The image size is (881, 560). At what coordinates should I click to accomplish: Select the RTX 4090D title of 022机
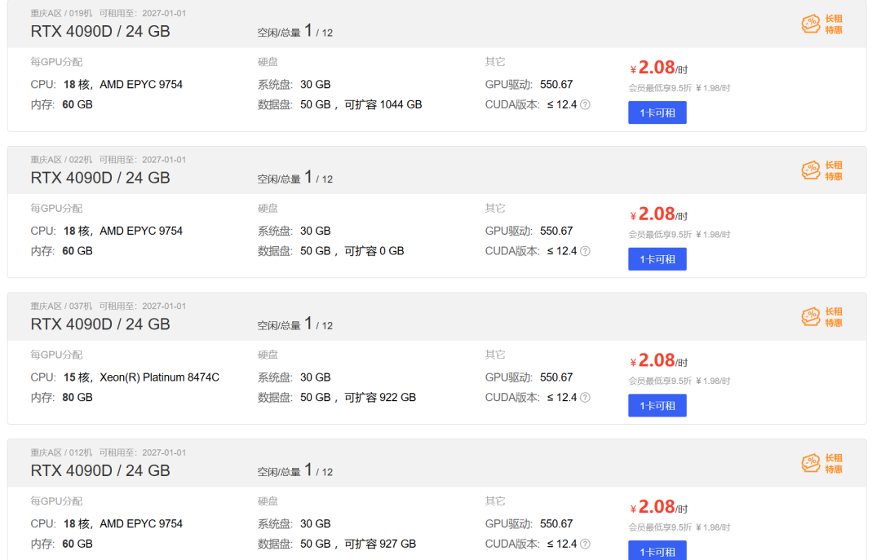pyautogui.click(x=100, y=178)
